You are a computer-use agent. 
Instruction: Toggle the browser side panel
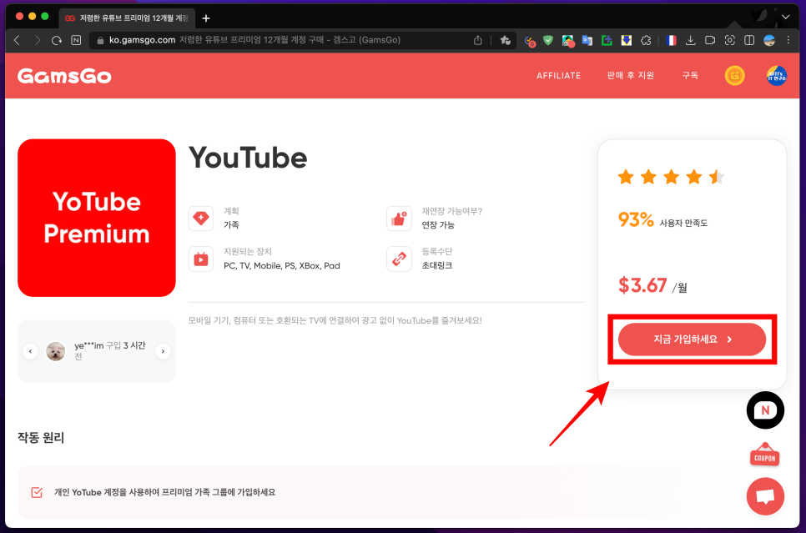click(x=749, y=40)
